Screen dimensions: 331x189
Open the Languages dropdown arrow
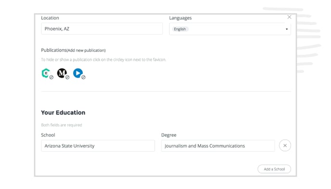point(287,29)
